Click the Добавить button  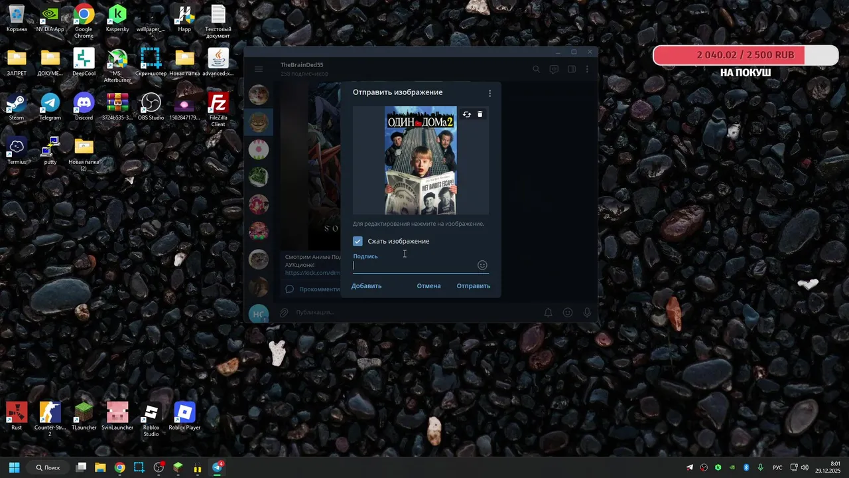click(x=366, y=286)
